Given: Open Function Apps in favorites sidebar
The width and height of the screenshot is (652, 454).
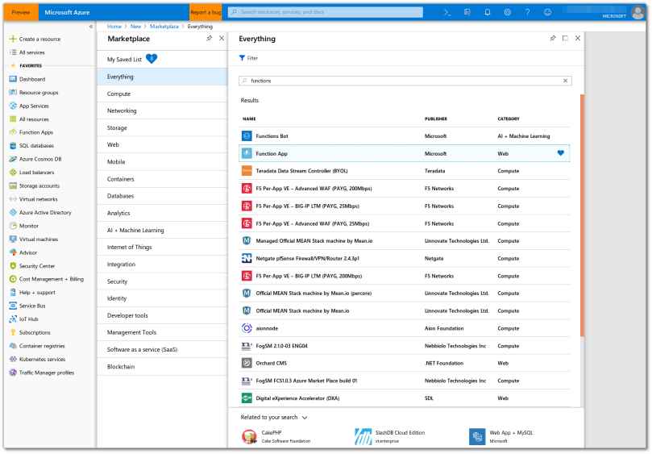Looking at the screenshot, I should pyautogui.click(x=35, y=132).
